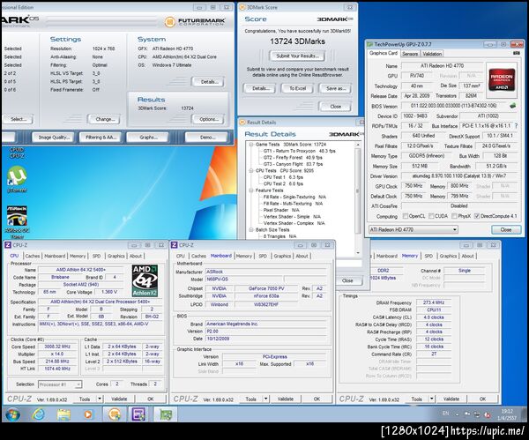Collapse the Game Tests tree node
529x440 pixels.
[251, 145]
